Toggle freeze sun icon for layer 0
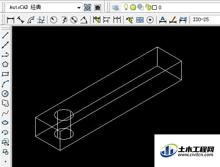 coord(133,7)
